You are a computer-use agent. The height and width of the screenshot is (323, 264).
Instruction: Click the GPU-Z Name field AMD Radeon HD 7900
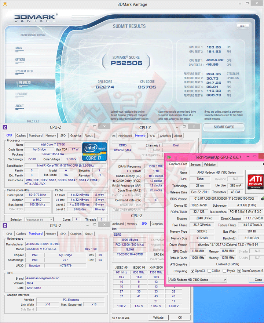[216, 173]
